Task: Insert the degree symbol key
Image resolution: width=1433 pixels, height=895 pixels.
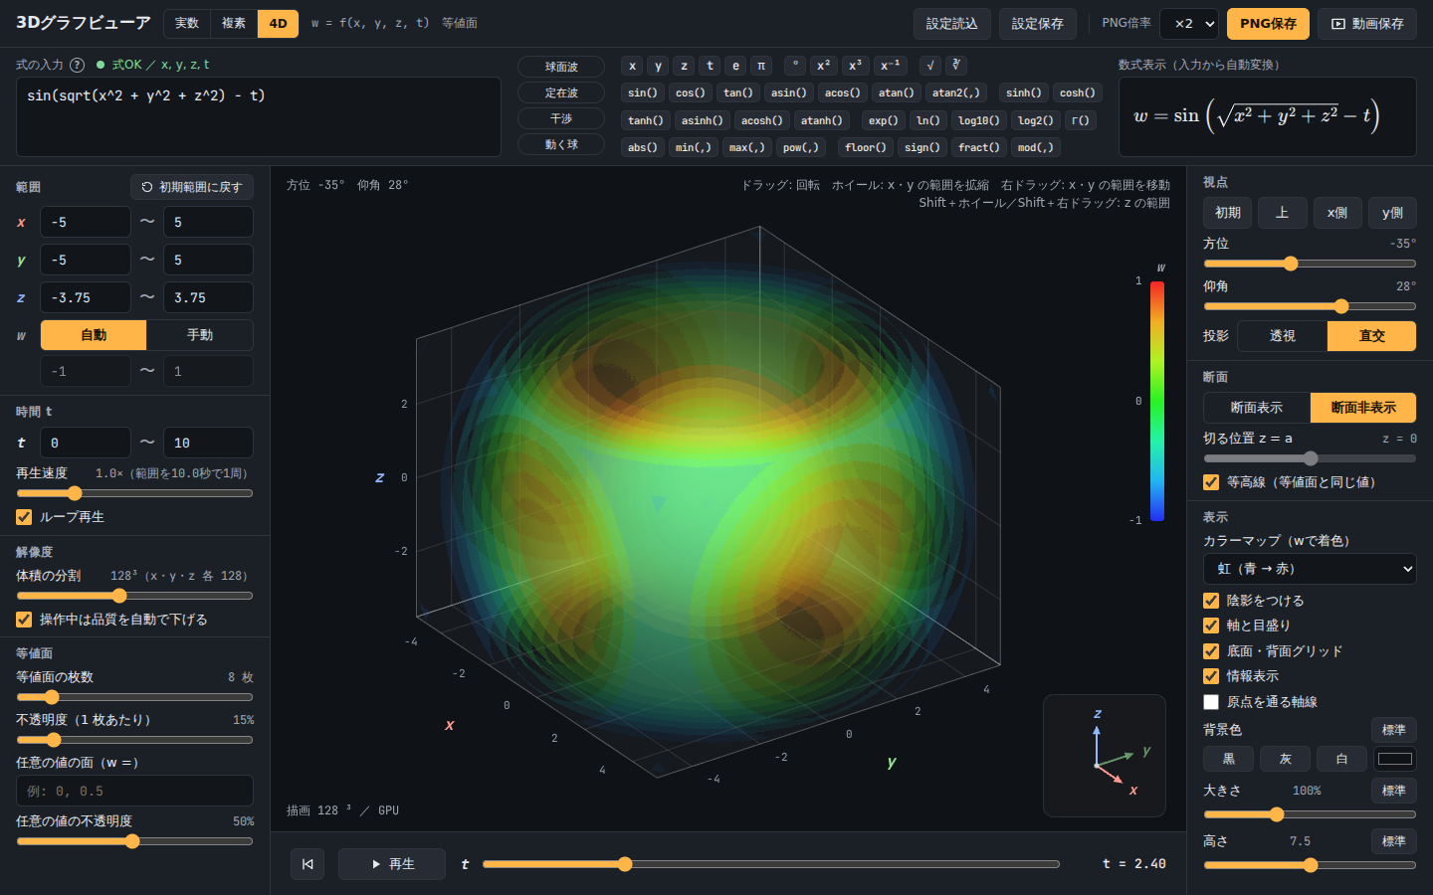Action: pyautogui.click(x=794, y=66)
